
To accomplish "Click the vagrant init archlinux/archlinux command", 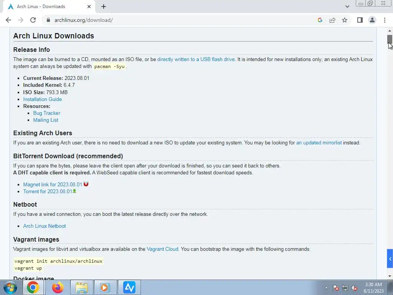I will pyautogui.click(x=58, y=261).
